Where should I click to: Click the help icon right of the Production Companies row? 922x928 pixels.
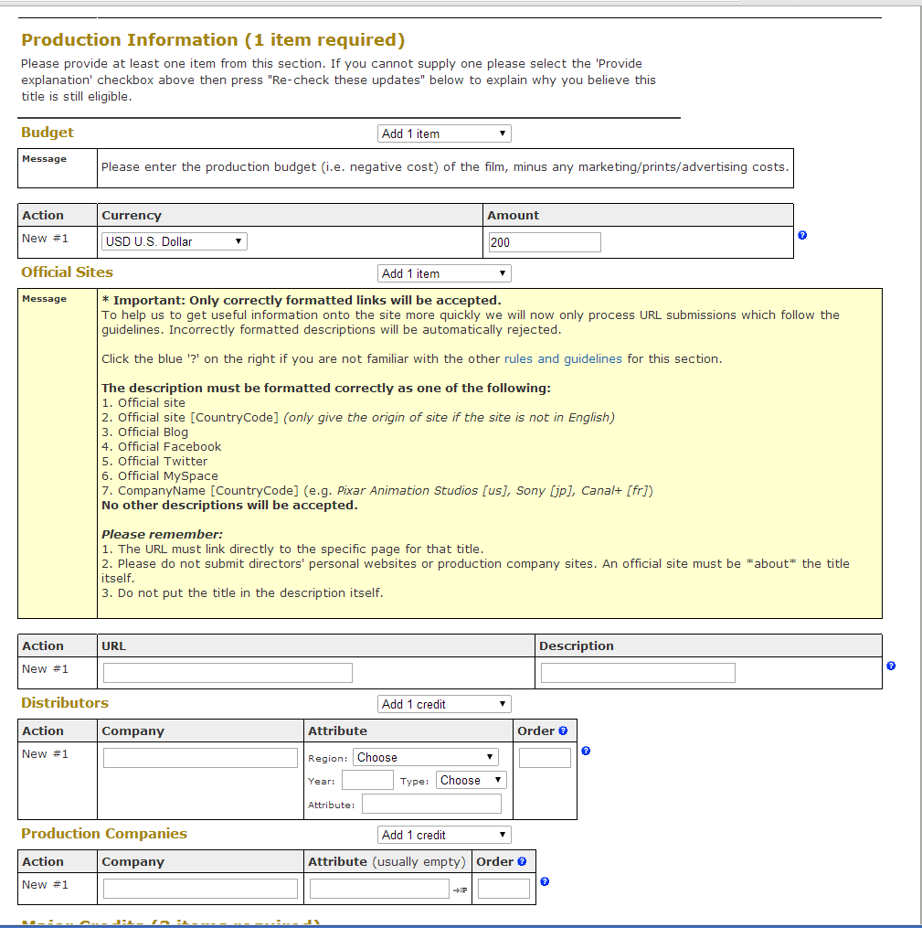tap(545, 881)
